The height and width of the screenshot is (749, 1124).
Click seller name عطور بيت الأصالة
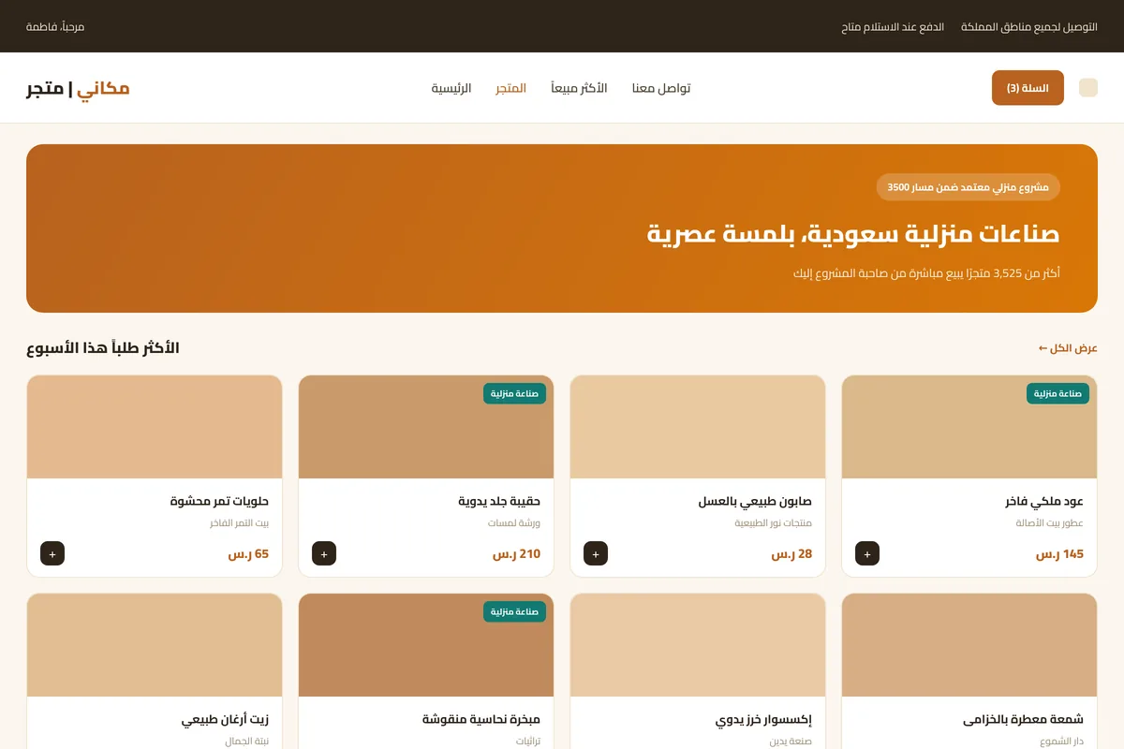(x=1049, y=523)
